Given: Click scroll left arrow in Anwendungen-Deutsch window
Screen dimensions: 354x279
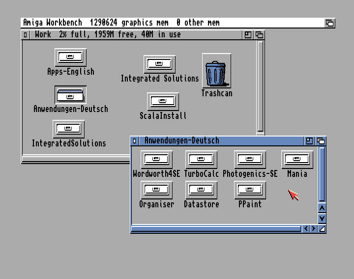Looking at the screenshot, I should pyautogui.click(x=306, y=228).
